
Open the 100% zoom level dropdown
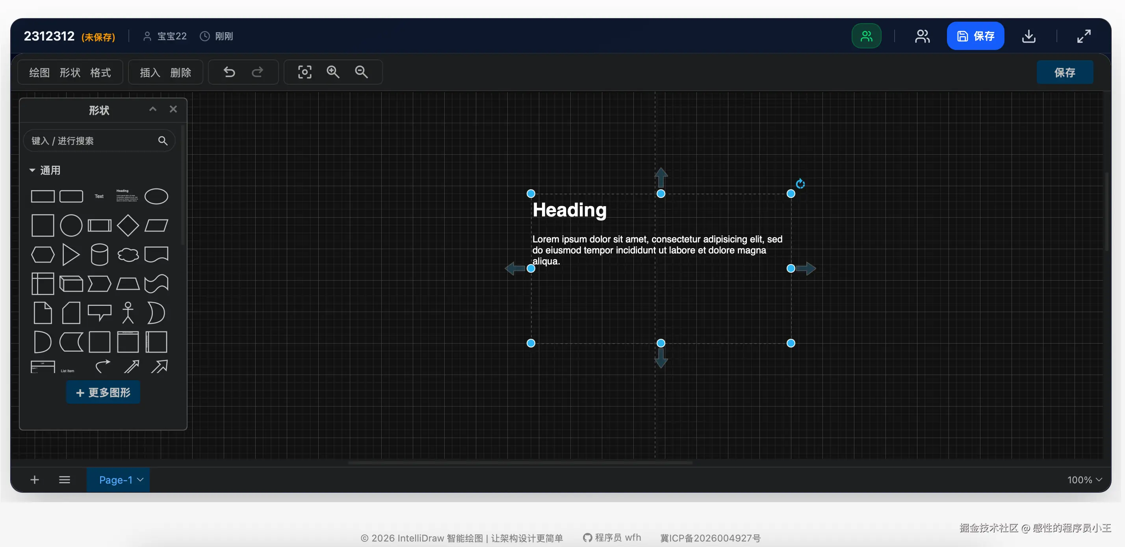click(1084, 480)
